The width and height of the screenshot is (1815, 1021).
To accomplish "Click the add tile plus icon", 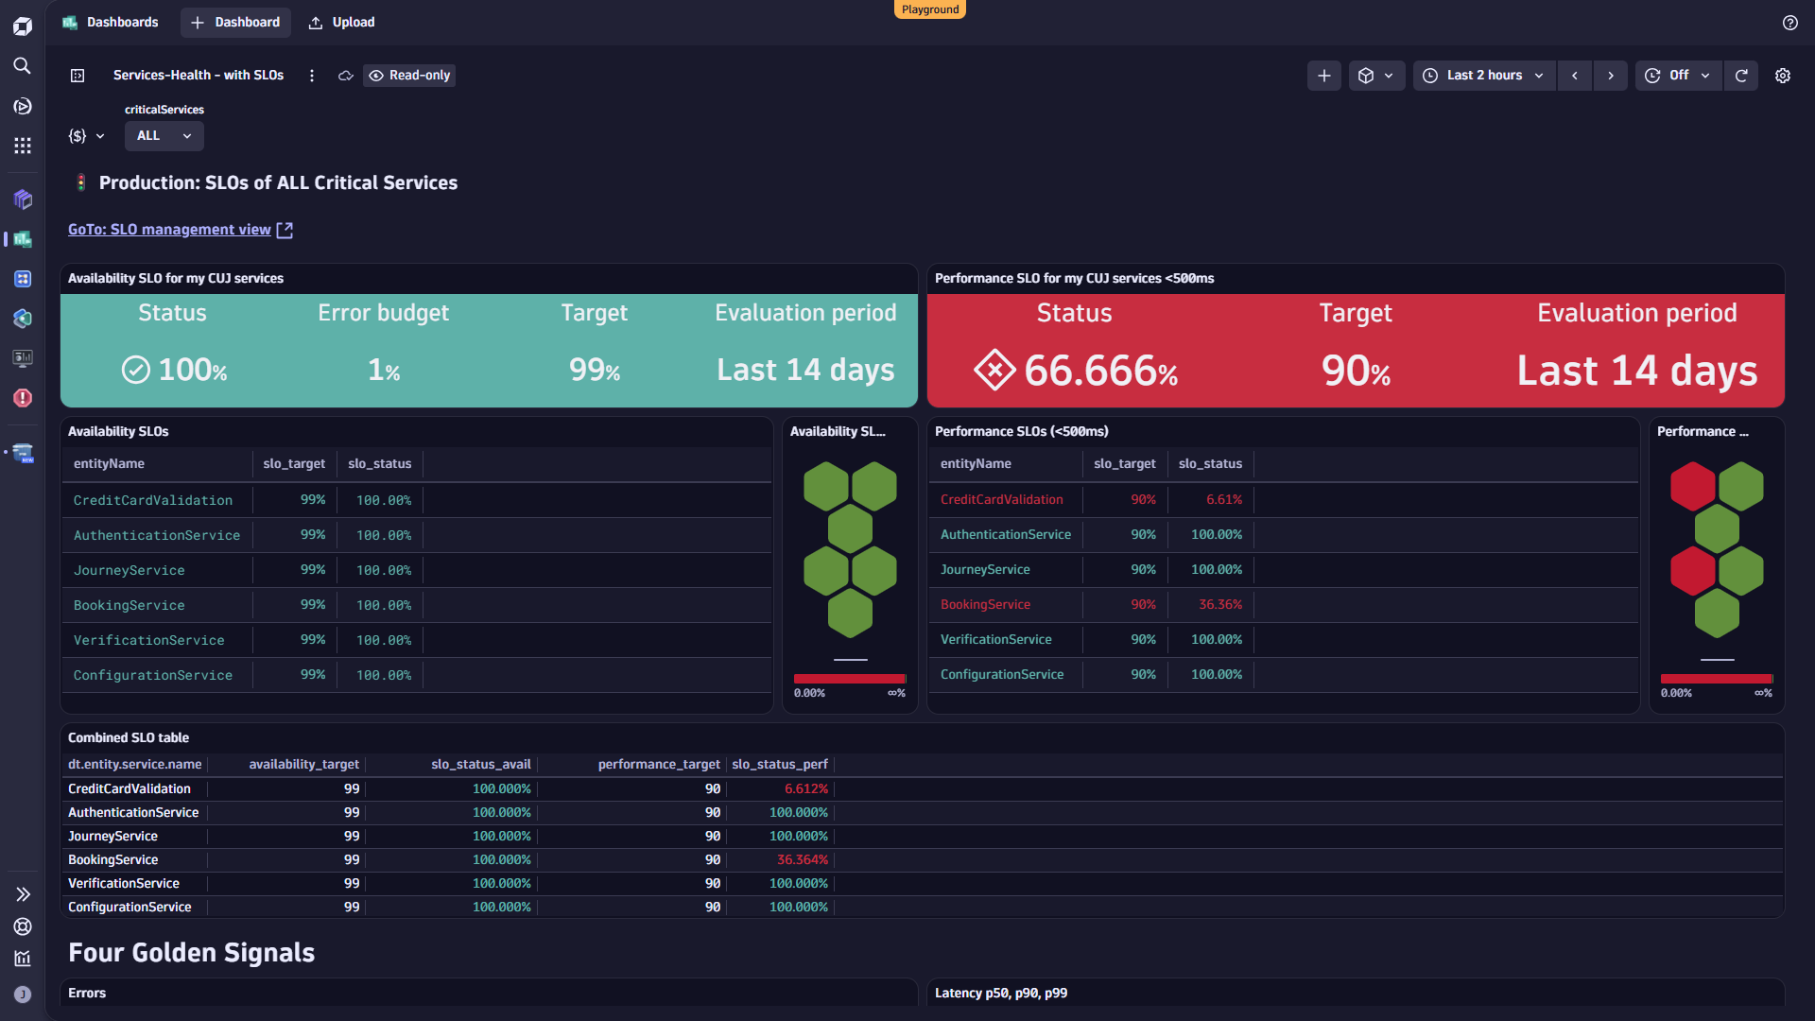I will [x=1323, y=76].
